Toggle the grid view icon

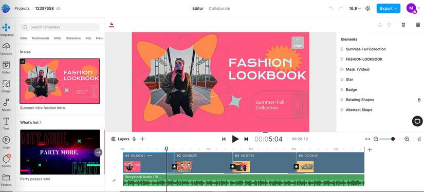(x=418, y=25)
